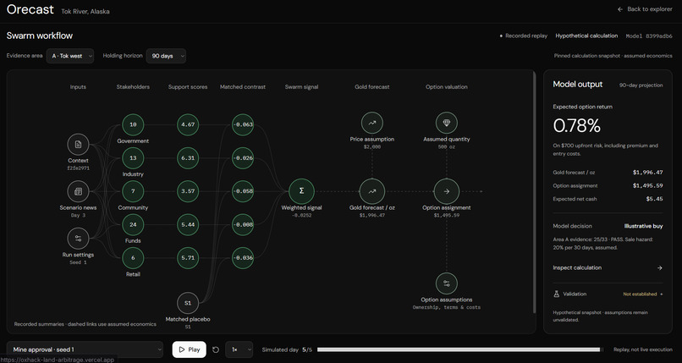
Task: Click the Model 8399adb6 identifier
Action: click(x=649, y=36)
